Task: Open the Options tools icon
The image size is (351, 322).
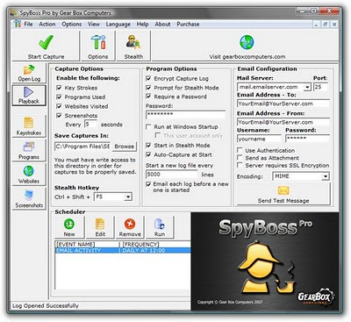Action: (x=98, y=42)
